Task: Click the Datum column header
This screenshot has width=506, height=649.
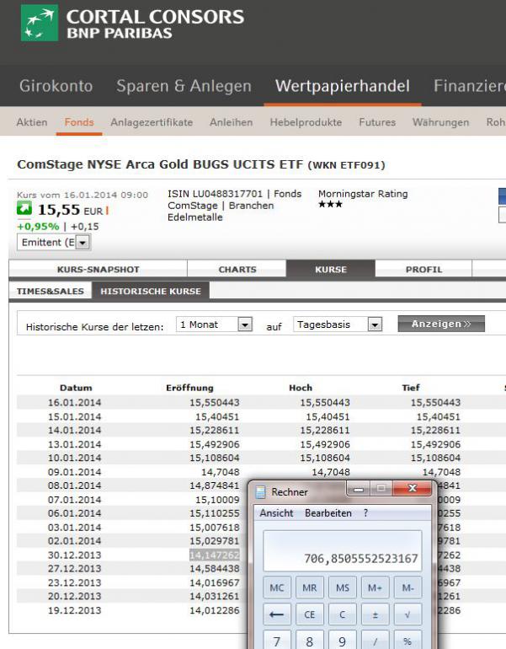Action: click(76, 388)
